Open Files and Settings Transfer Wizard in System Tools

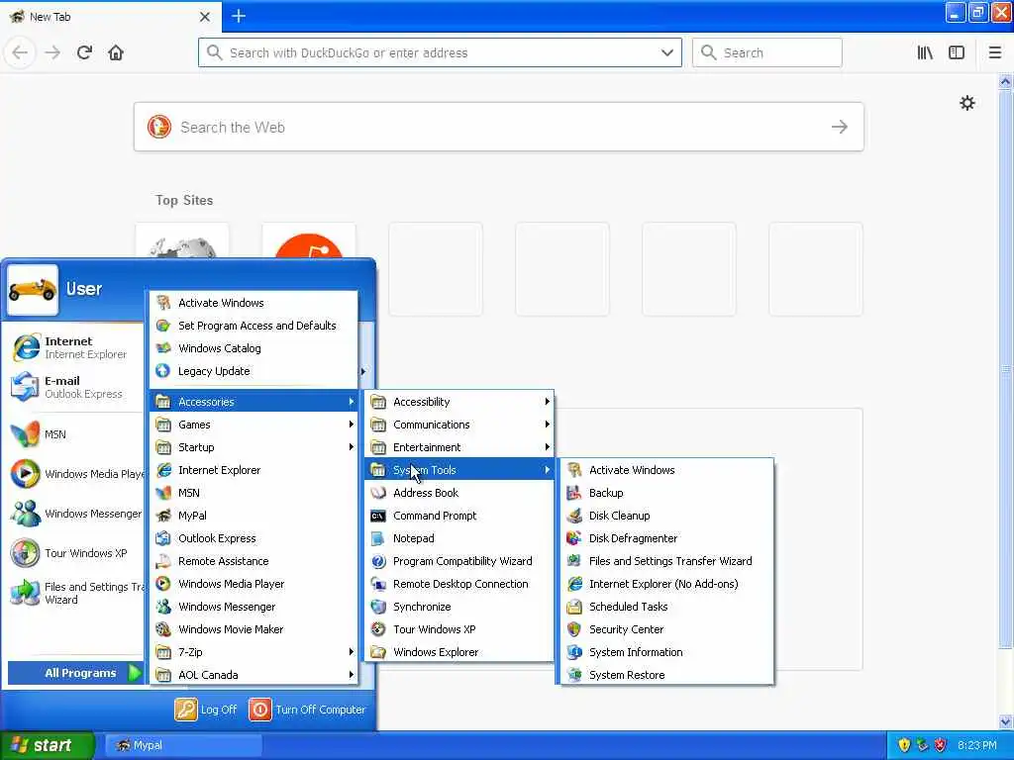[x=666, y=561]
